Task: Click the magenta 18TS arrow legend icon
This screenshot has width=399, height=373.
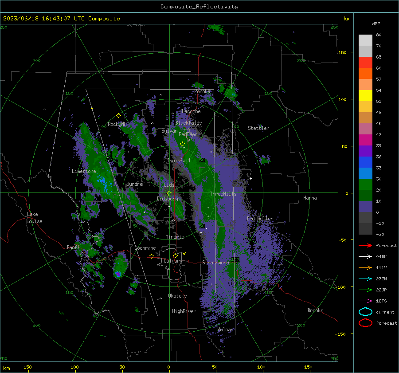Action: pyautogui.click(x=365, y=301)
